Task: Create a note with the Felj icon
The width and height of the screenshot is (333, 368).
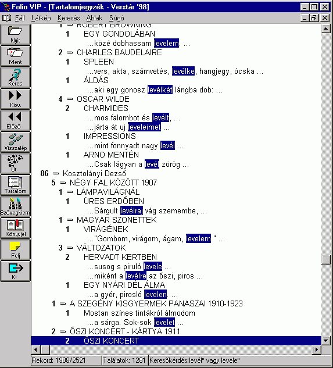Action: coord(16,250)
